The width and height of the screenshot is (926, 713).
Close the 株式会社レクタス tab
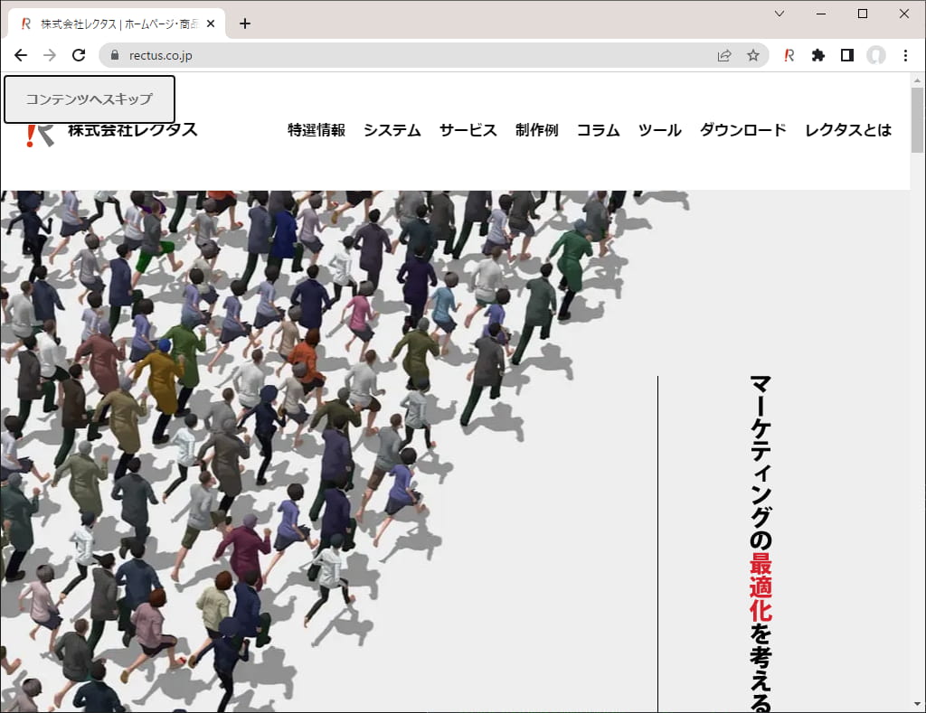pyautogui.click(x=211, y=23)
